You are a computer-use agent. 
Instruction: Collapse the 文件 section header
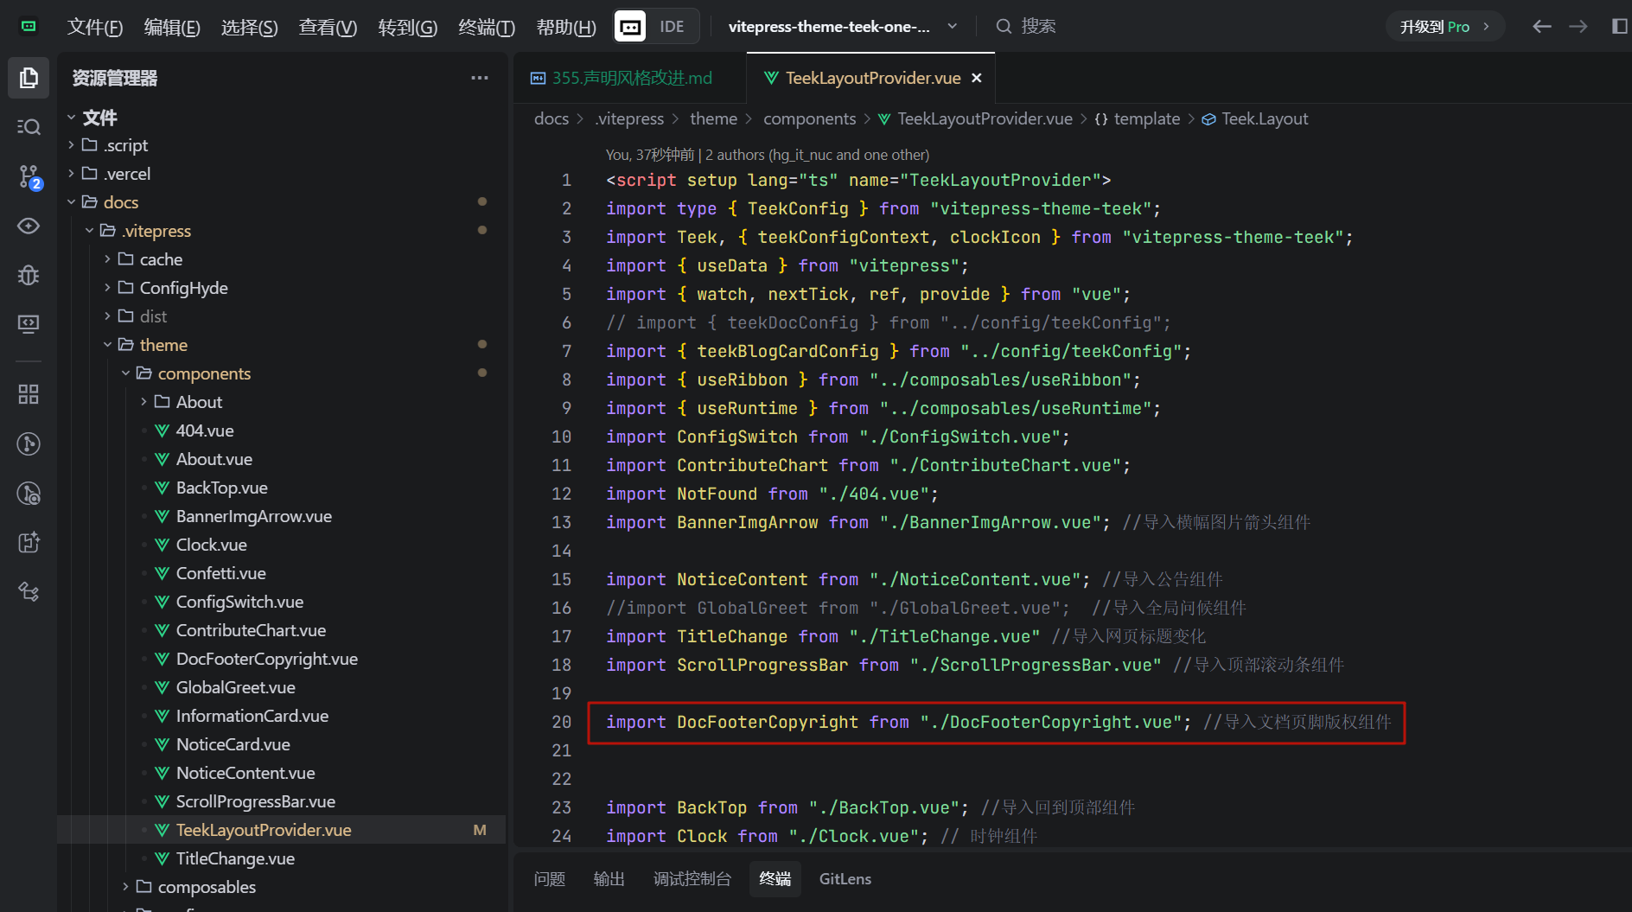click(282, 117)
